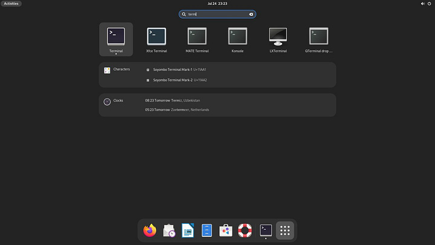The width and height of the screenshot is (435, 245).
Task: Launch QTerminal drop-down app
Action: [x=318, y=39]
